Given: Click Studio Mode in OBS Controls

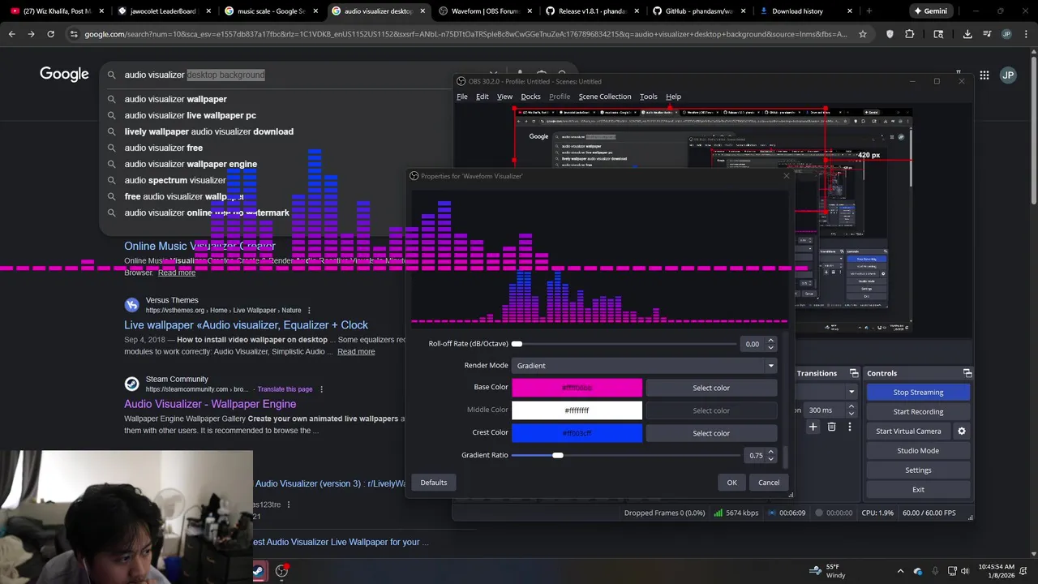Looking at the screenshot, I should 918,451.
